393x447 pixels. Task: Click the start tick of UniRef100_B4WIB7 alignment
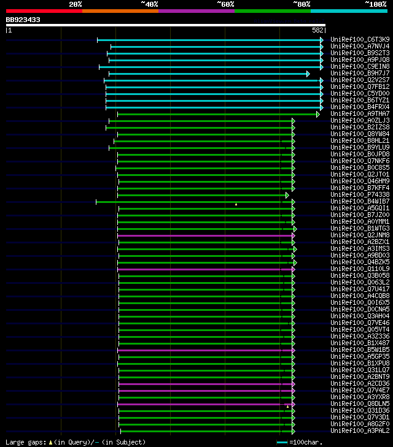click(x=96, y=202)
